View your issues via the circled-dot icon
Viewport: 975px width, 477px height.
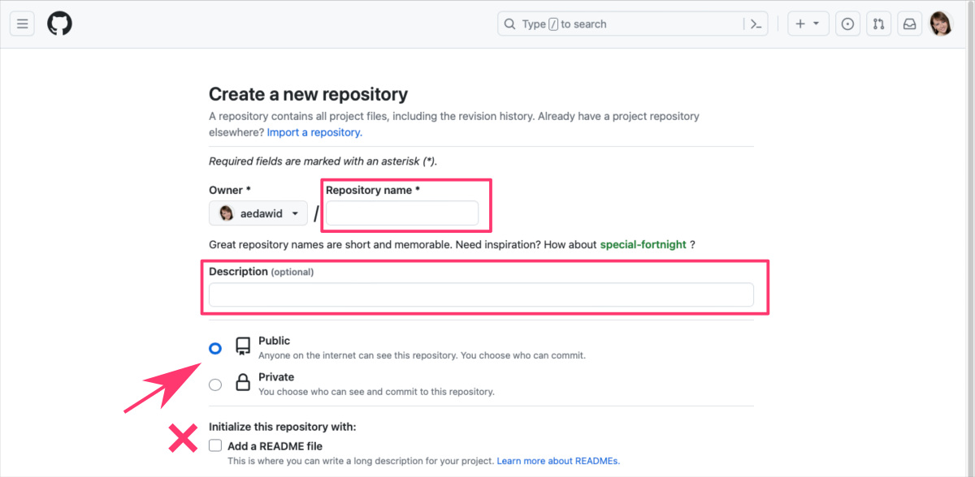pos(847,24)
